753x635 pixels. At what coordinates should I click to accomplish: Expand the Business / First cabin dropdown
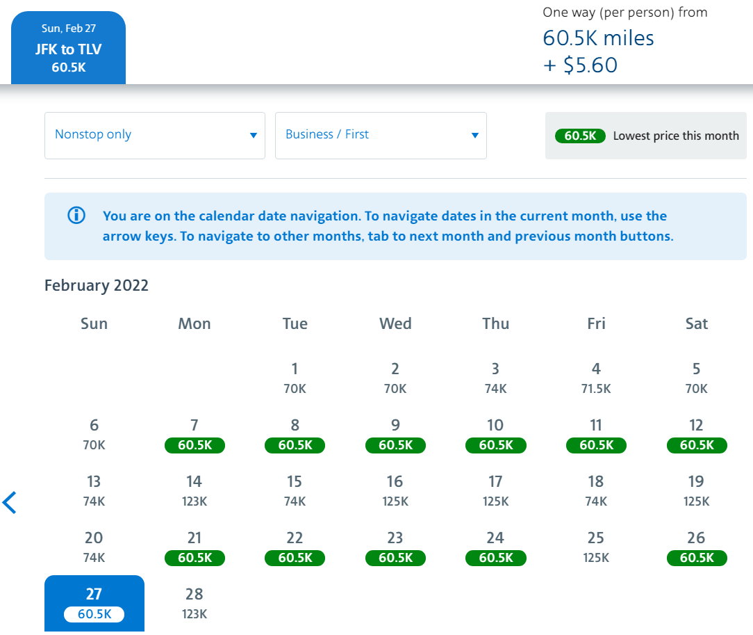[381, 135]
